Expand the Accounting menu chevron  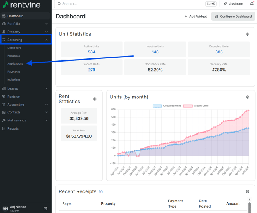pyautogui.click(x=46, y=105)
